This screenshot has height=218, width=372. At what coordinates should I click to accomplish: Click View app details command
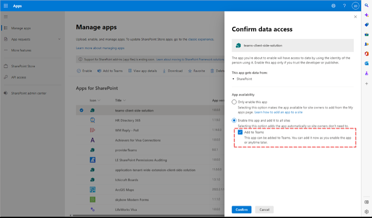142,71
